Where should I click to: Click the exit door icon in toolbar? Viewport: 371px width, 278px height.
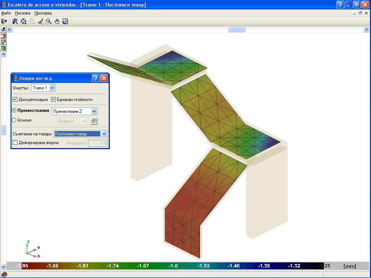point(4,21)
